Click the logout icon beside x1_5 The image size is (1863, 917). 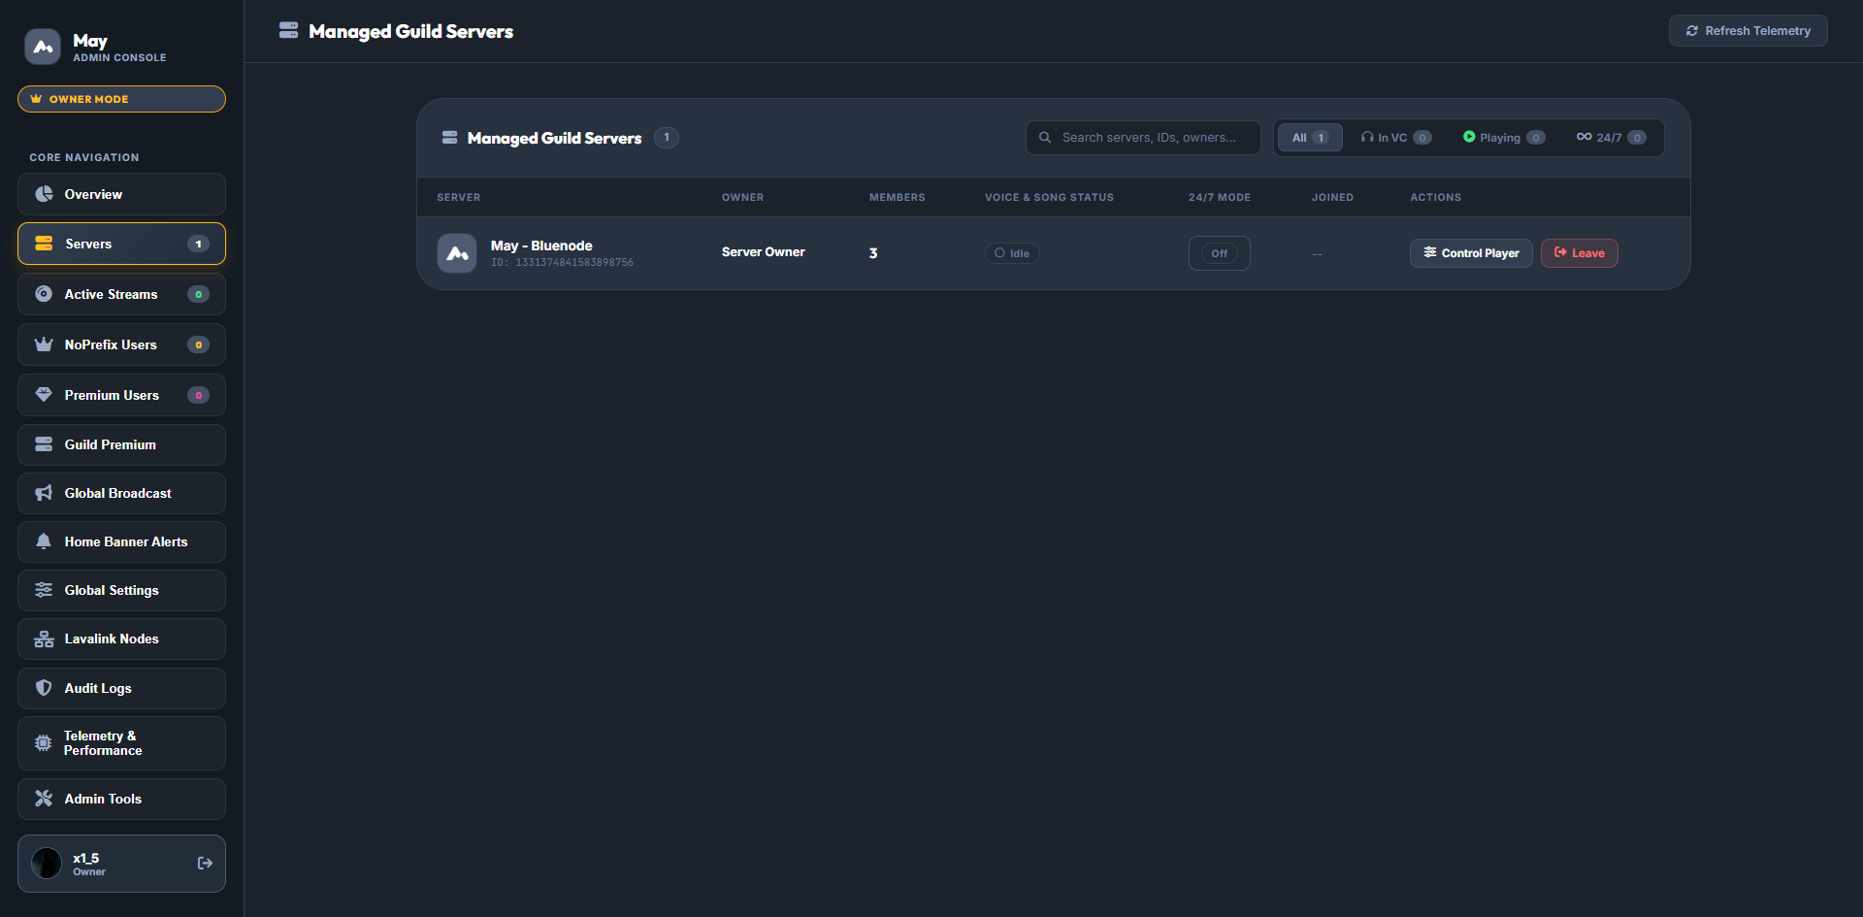click(205, 863)
